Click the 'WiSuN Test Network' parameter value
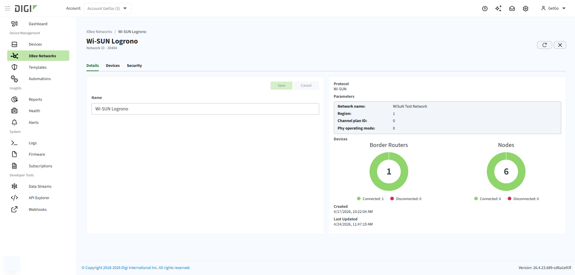The image size is (575, 275). click(x=410, y=106)
